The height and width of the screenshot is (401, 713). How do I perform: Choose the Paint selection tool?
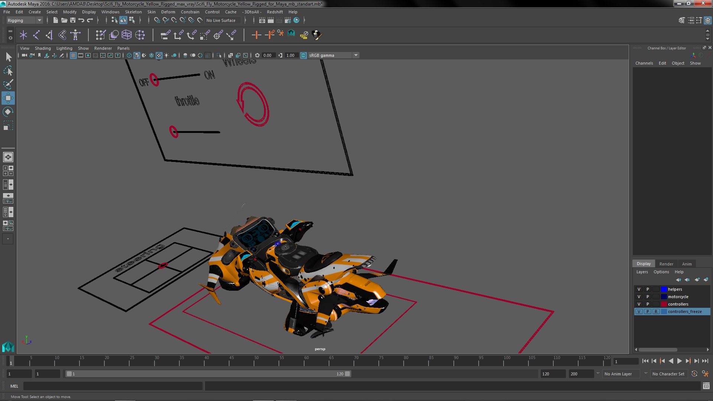tap(8, 84)
